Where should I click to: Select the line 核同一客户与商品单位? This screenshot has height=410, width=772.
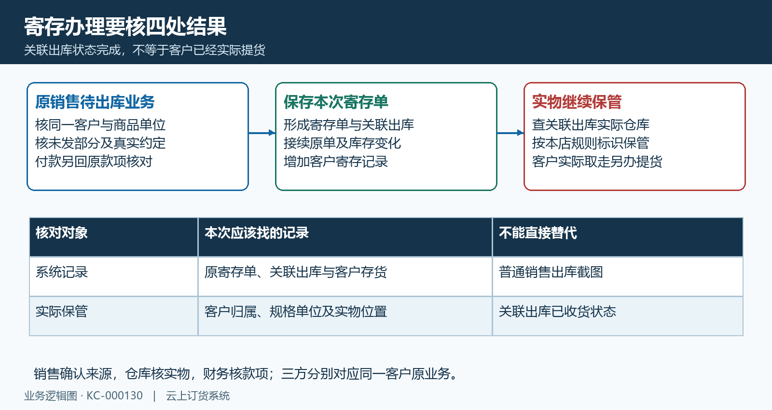pos(100,125)
